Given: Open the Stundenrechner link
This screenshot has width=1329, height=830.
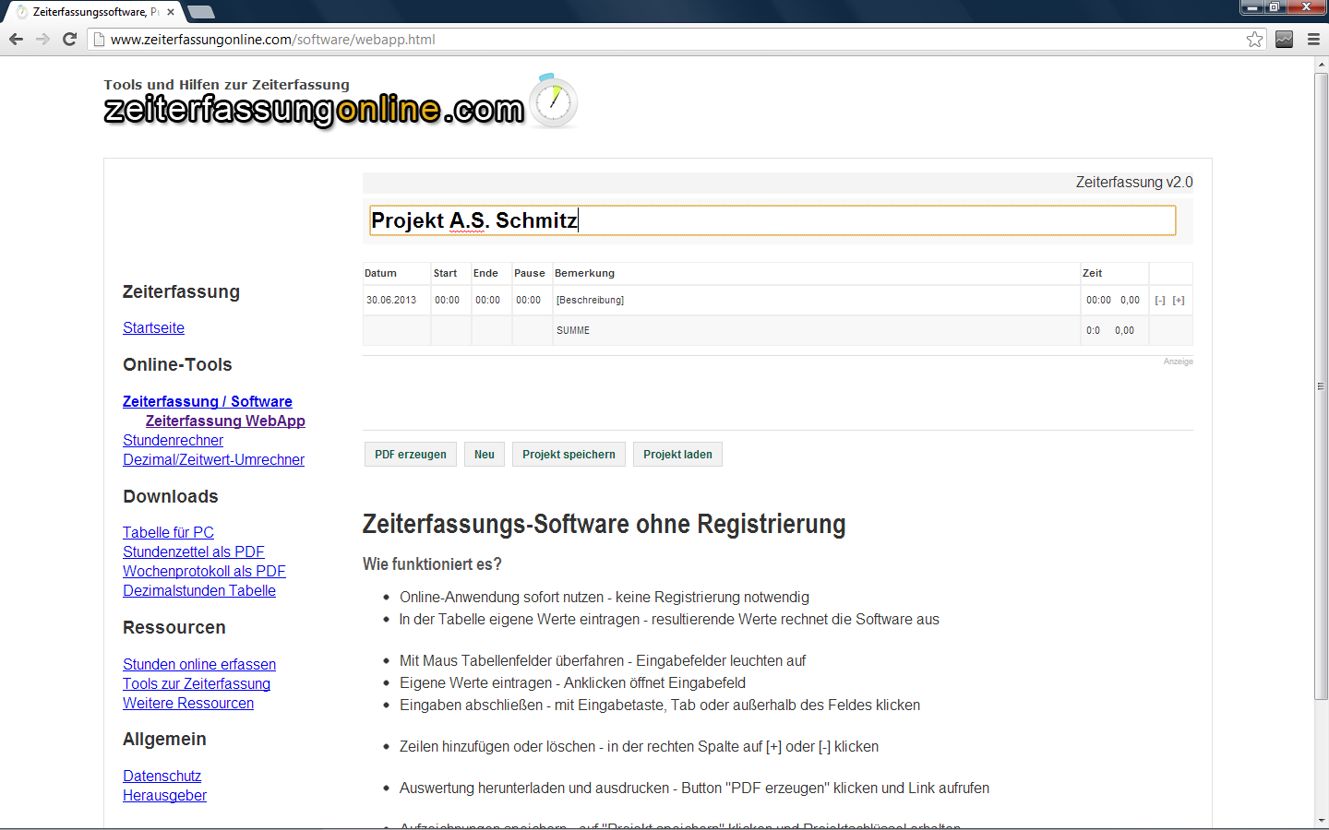Looking at the screenshot, I should pyautogui.click(x=173, y=440).
